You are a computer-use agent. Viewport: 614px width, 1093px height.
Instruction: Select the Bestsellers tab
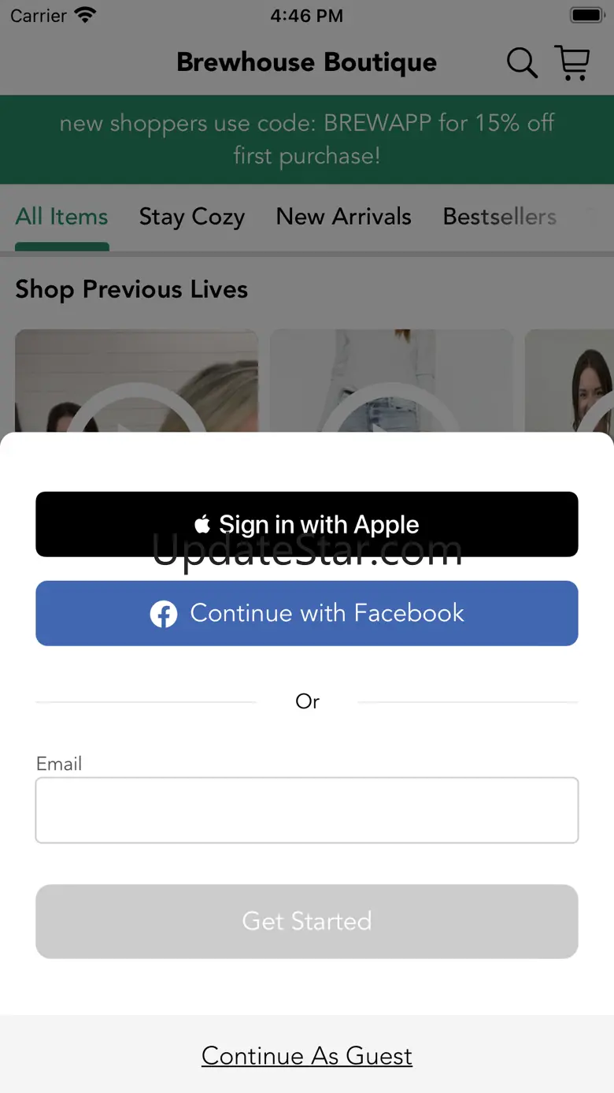point(500,217)
